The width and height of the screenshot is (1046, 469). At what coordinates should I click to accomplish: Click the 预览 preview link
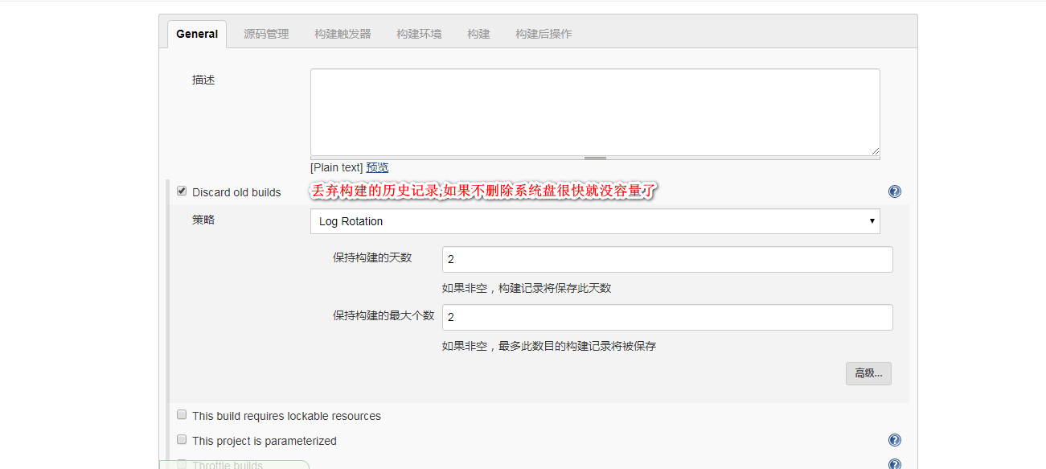click(x=377, y=167)
